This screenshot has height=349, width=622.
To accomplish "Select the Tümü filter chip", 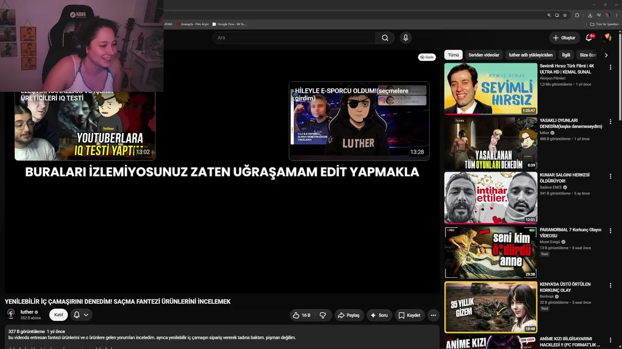I will tap(453, 55).
